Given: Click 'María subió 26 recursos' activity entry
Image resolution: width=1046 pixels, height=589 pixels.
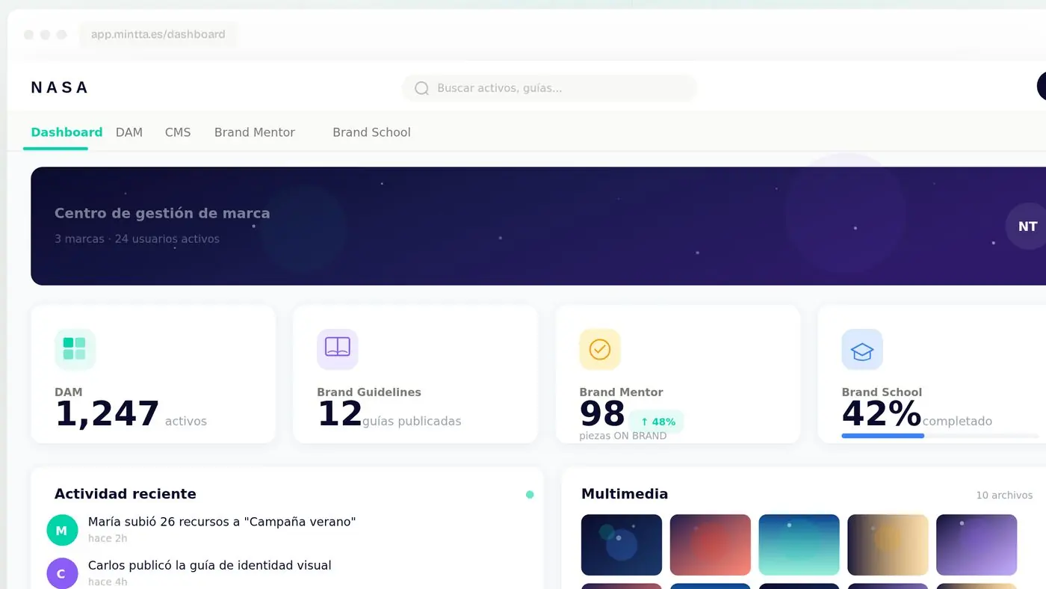Looking at the screenshot, I should (222, 522).
